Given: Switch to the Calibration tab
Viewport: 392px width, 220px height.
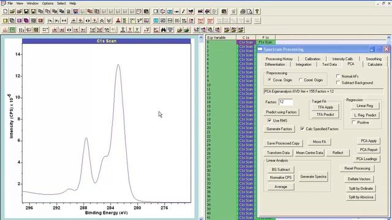Looking at the screenshot, I should coord(312,59).
